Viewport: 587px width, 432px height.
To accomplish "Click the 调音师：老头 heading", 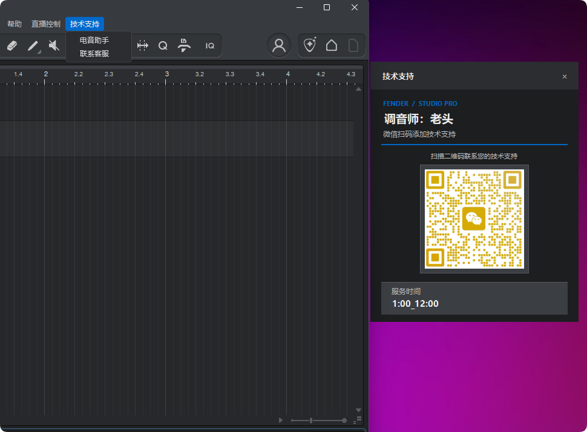I will pyautogui.click(x=419, y=119).
